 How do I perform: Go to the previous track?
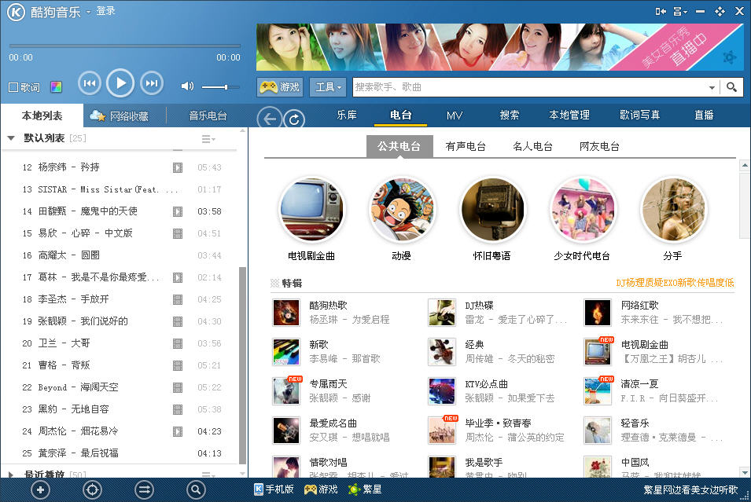pyautogui.click(x=90, y=82)
